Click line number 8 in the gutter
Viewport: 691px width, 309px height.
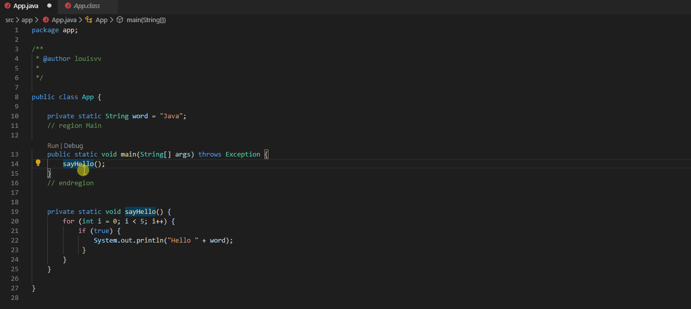tap(17, 97)
